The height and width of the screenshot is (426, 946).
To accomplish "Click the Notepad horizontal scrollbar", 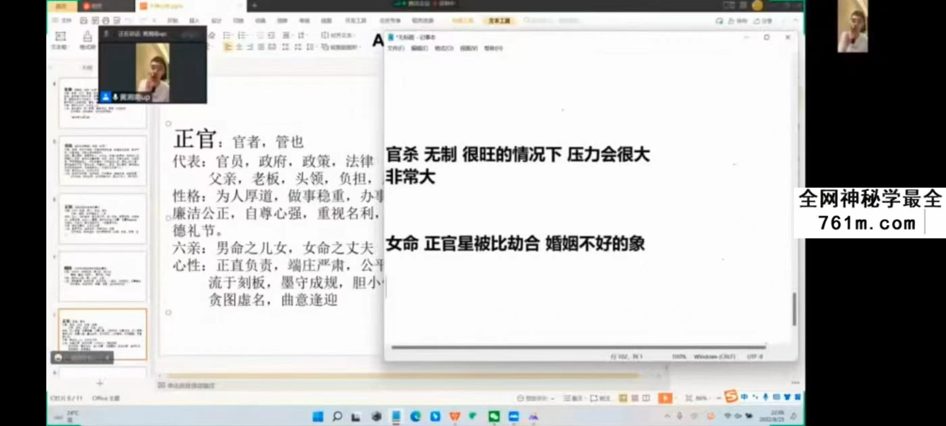I will tap(578, 347).
